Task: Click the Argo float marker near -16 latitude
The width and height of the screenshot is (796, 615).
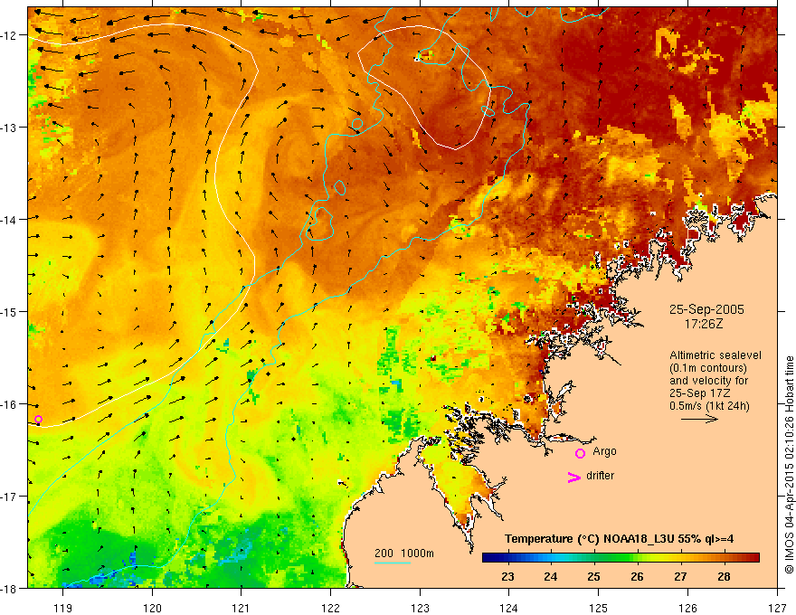Action: tap(38, 419)
